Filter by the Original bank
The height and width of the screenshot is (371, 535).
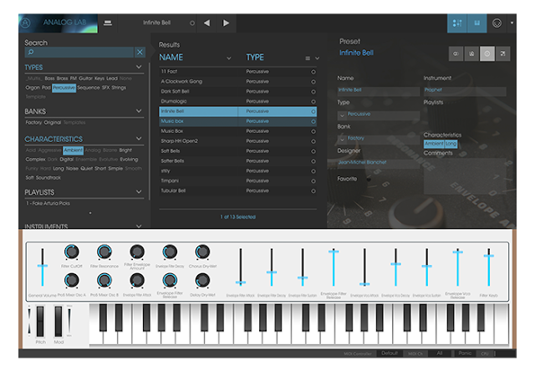click(x=53, y=123)
